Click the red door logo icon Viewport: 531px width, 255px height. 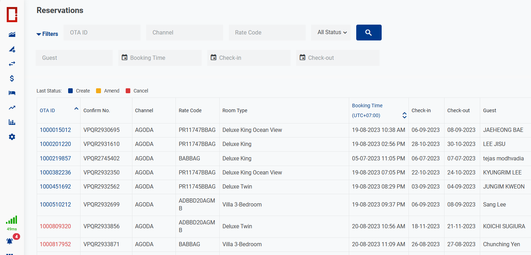[x=12, y=14]
